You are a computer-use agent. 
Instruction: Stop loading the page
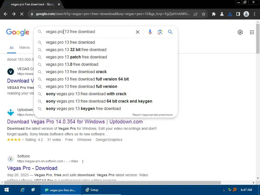point(22,14)
